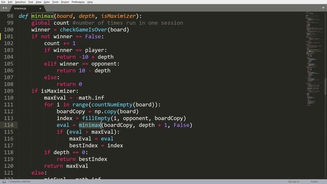Change the Python syntax in status bar
327x184 pixels.
pyautogui.click(x=315, y=182)
